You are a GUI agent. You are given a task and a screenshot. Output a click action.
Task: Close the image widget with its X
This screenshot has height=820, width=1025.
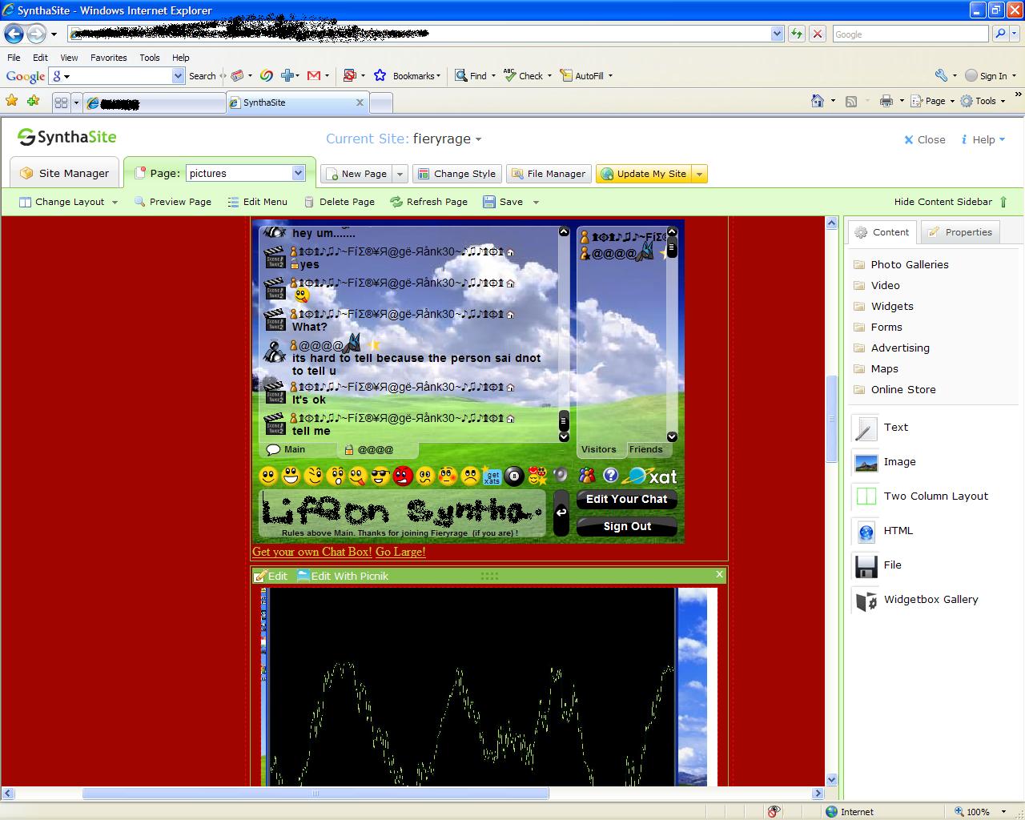click(x=719, y=574)
